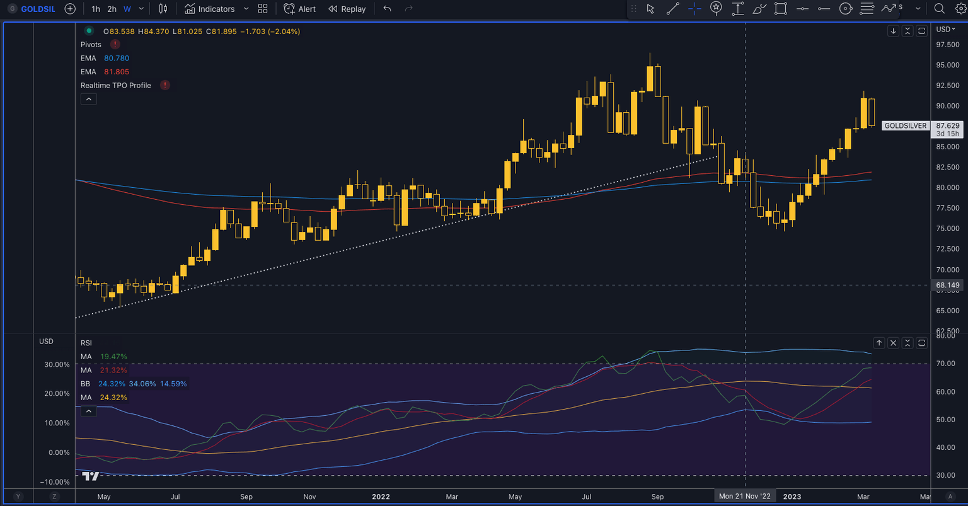Start bar Replay mode
968x506 pixels.
[347, 9]
